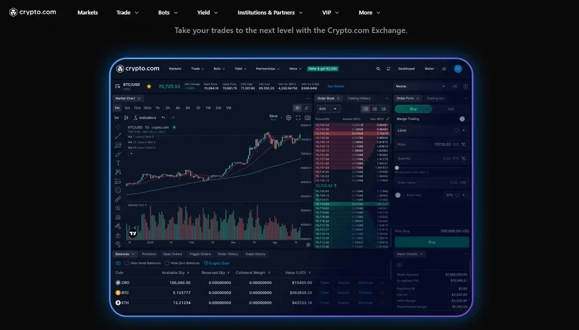The height and width of the screenshot is (330, 579).
Task: Hide all drawings via eye icon in chart sidebar
Action: 118,244
